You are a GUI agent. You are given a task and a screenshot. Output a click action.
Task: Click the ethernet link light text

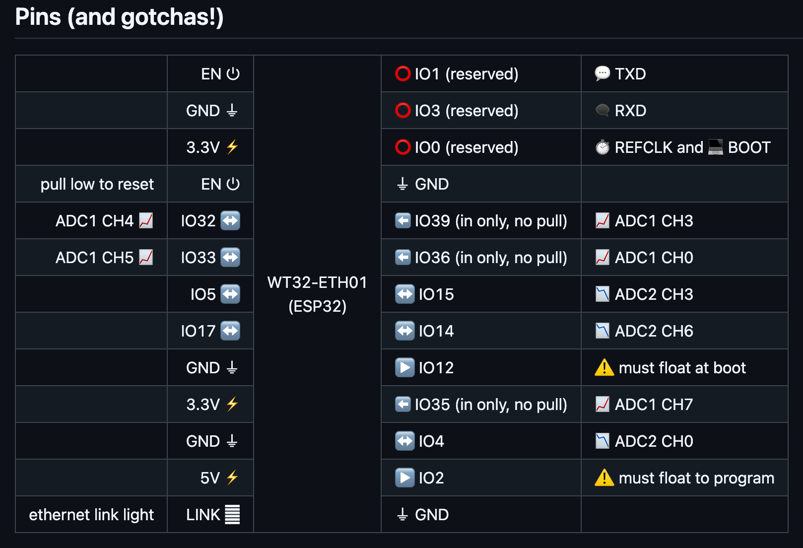[x=91, y=515]
